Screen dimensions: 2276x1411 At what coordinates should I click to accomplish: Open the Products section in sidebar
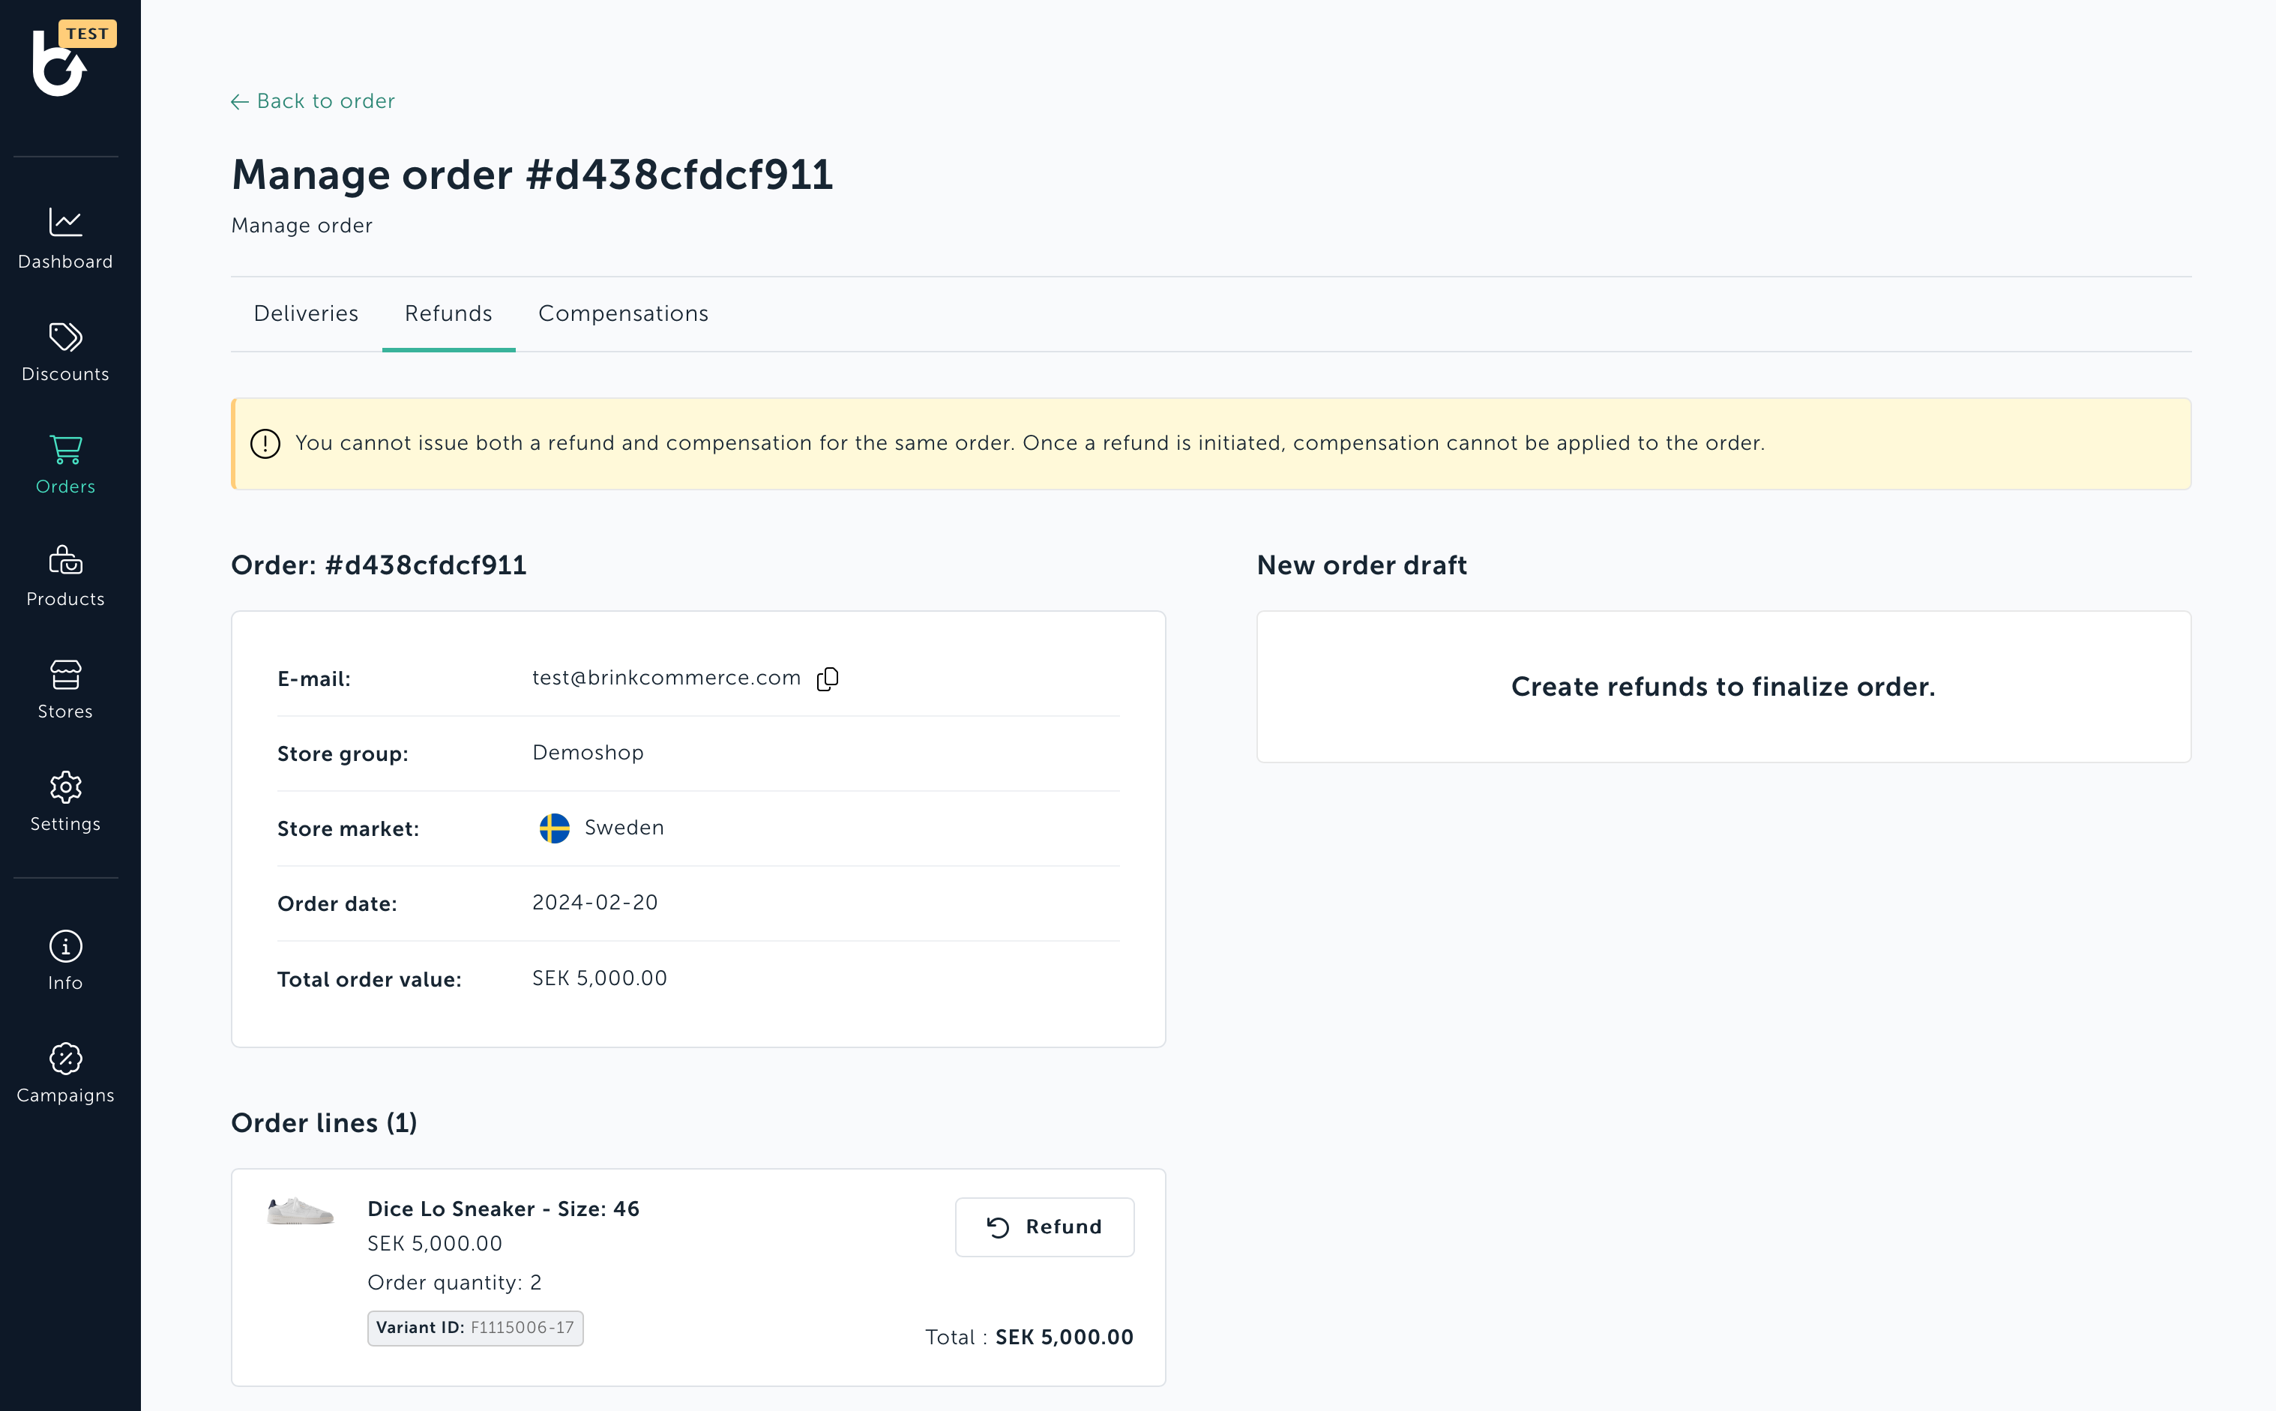point(65,577)
